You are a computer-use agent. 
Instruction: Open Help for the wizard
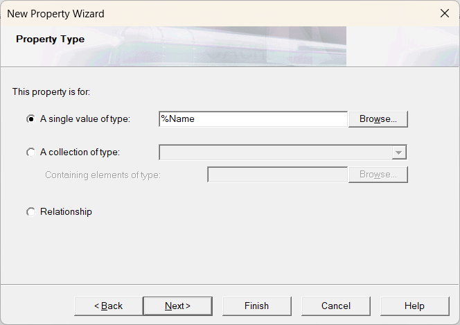click(x=414, y=306)
